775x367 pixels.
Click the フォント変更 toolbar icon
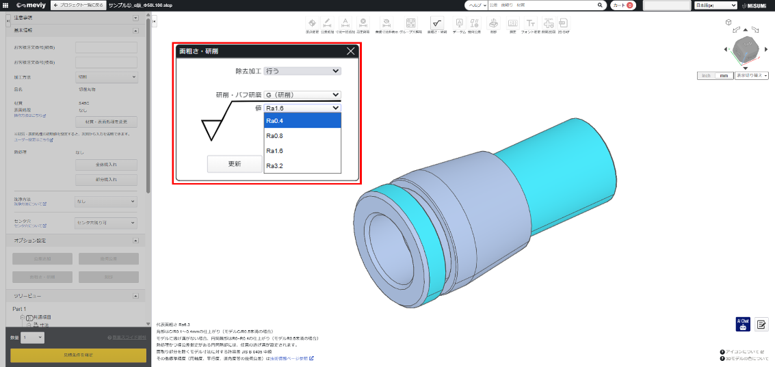point(531,25)
